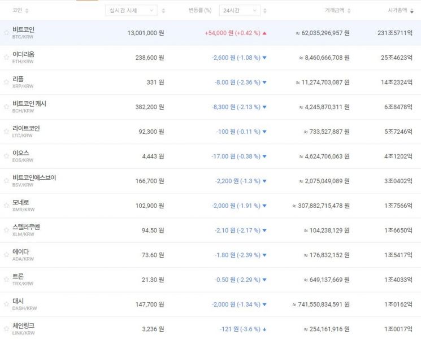
Task: Click trading volume ≈ 741,550,834,591 원
Action: pyautogui.click(x=321, y=305)
